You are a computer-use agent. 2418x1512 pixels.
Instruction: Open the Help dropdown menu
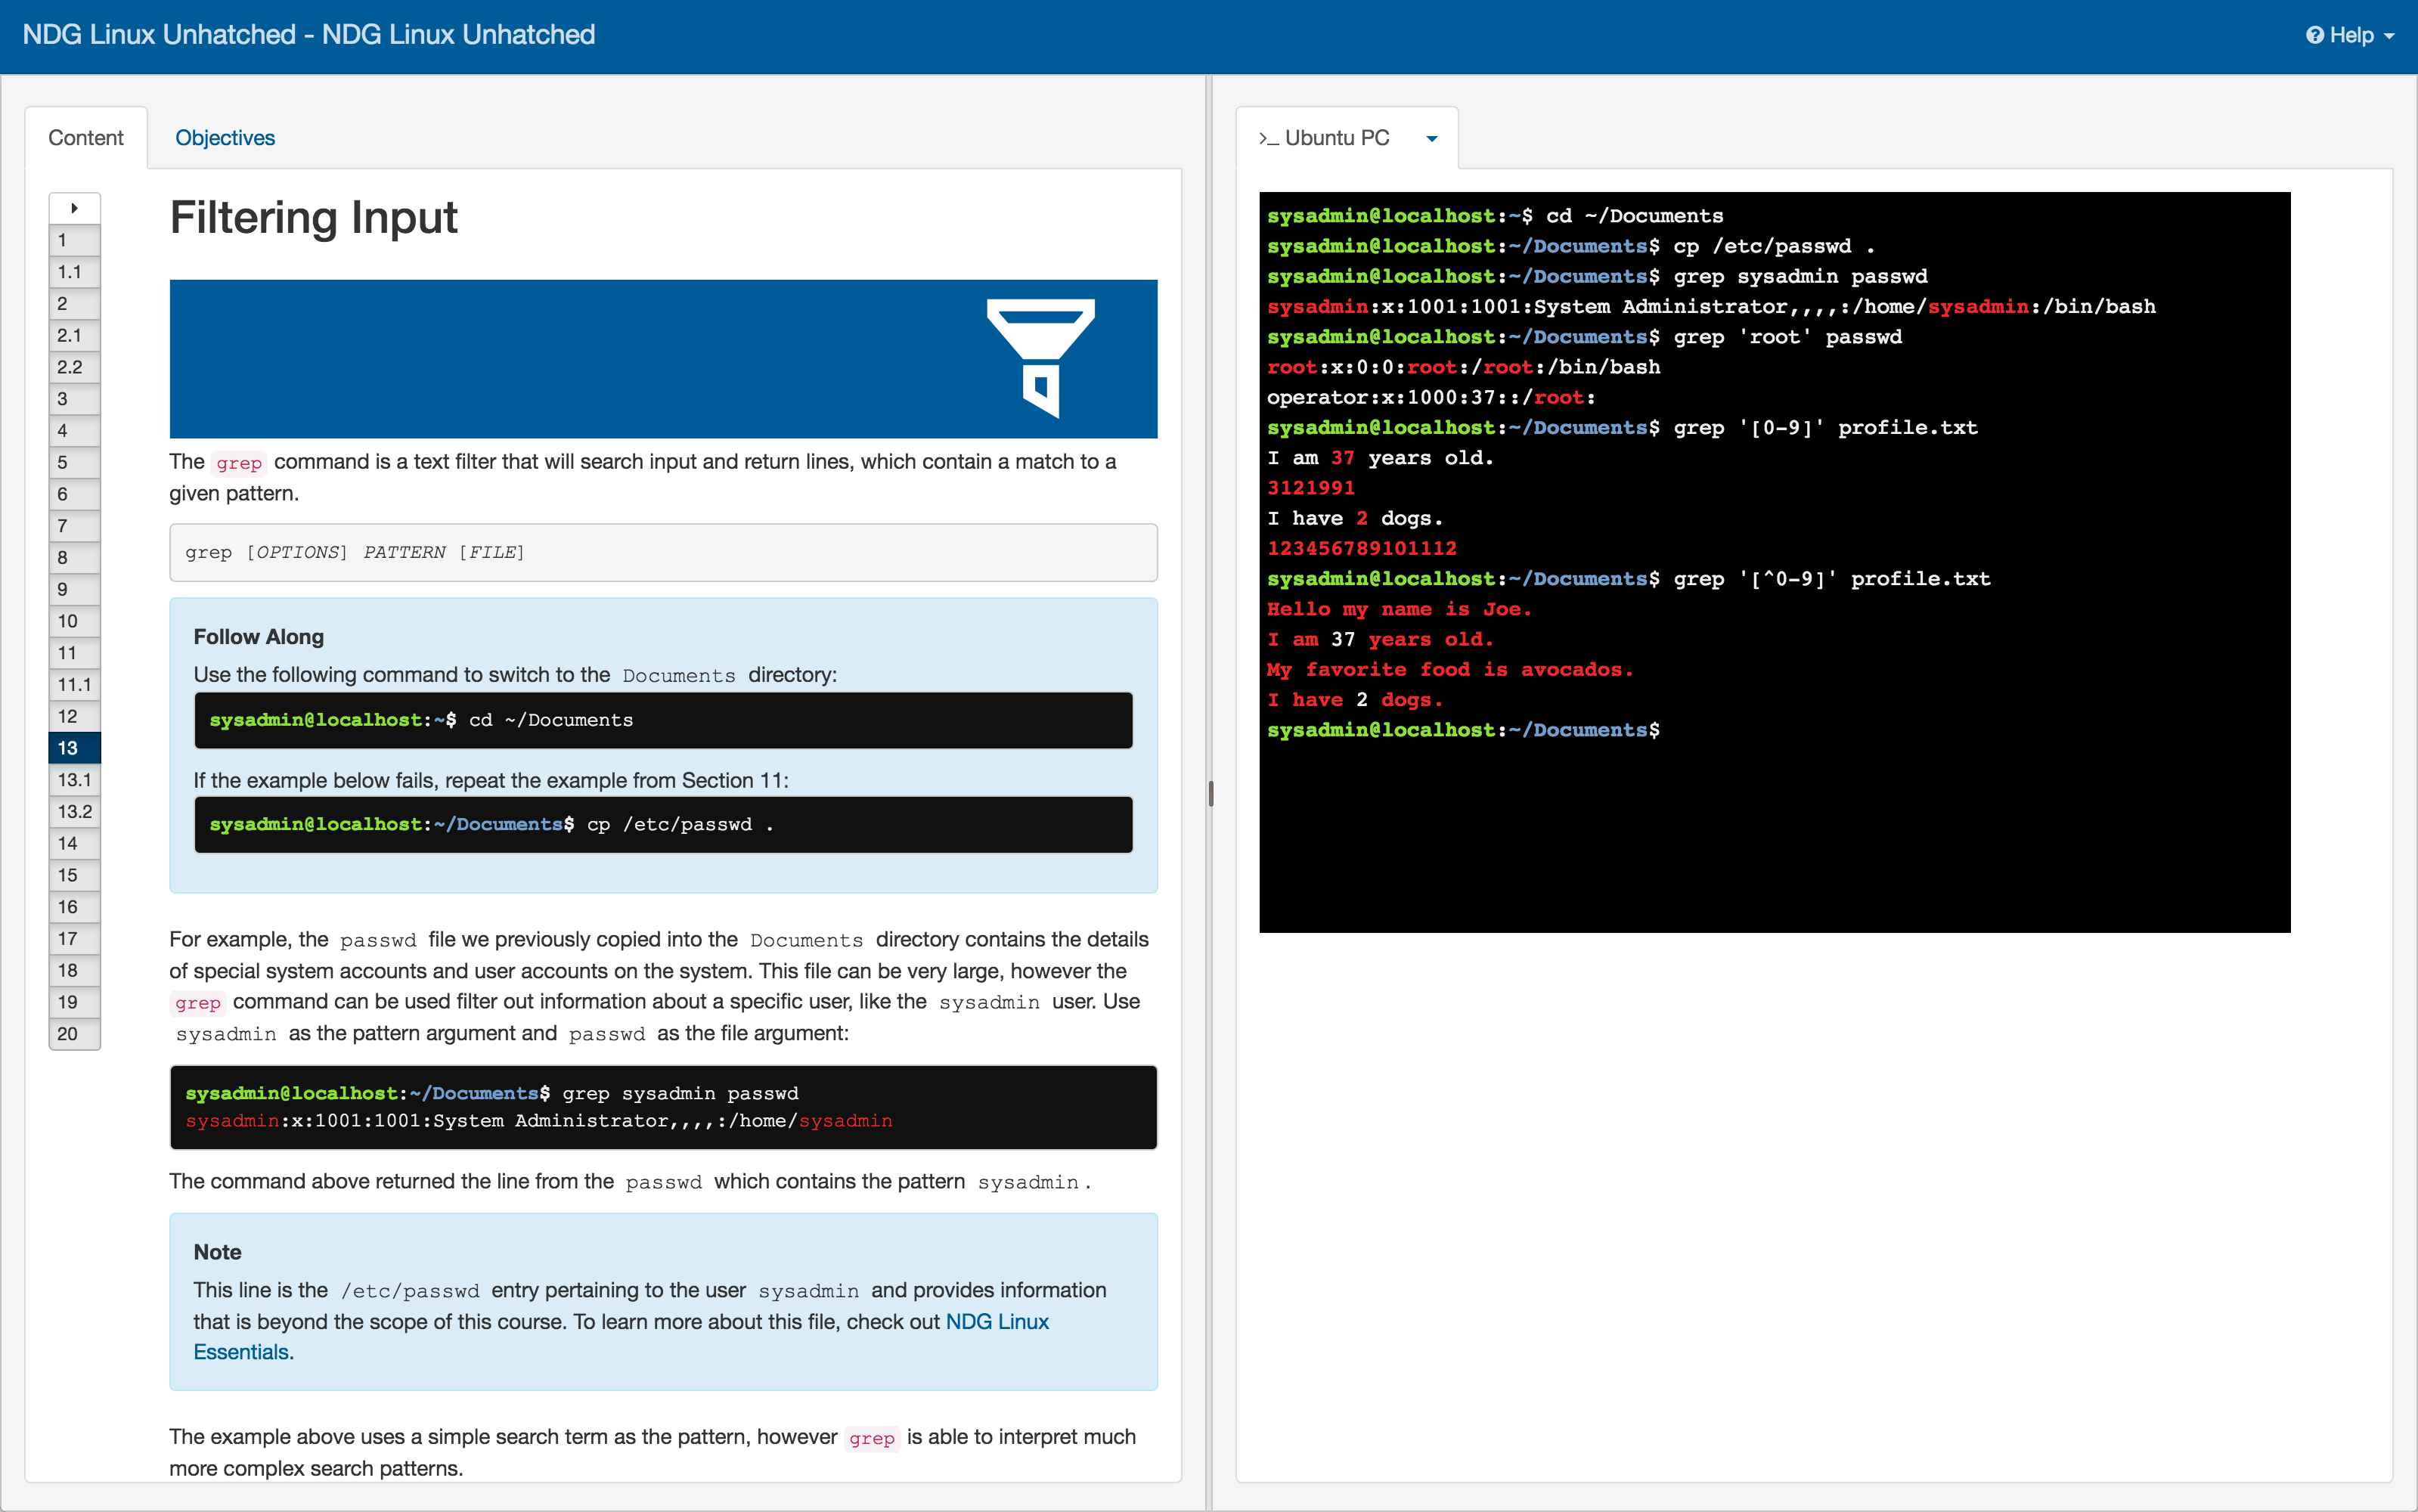(x=2351, y=35)
